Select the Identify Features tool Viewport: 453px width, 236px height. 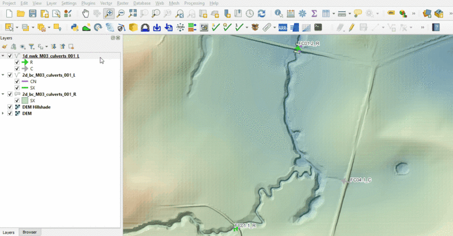[x=279, y=13]
